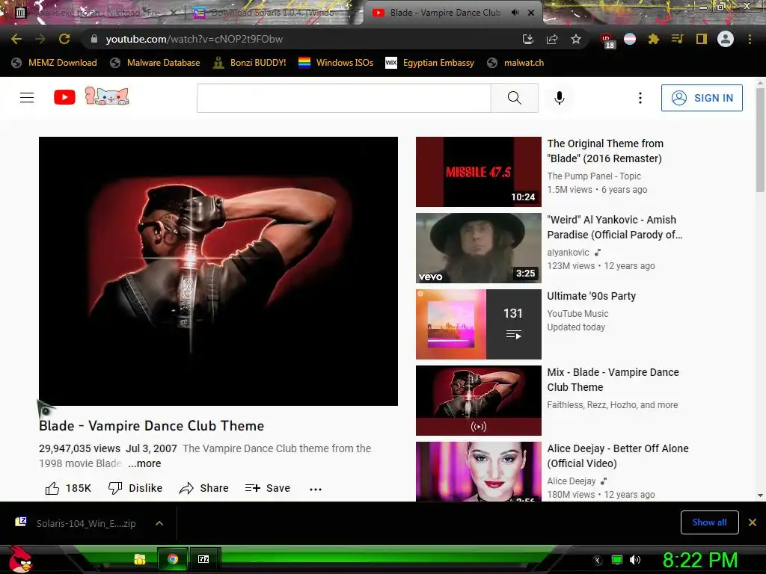Reload the page with the refresh icon
This screenshot has width=766, height=574.
tap(64, 39)
